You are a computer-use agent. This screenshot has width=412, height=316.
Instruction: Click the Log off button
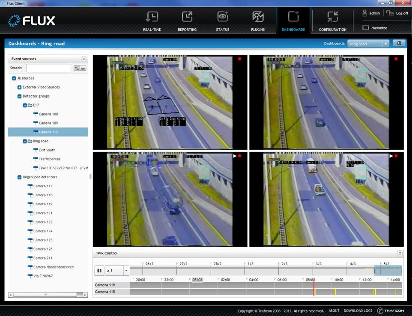397,13
